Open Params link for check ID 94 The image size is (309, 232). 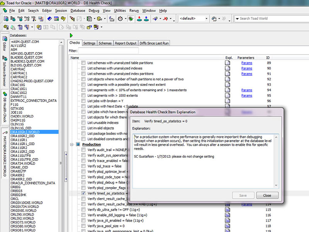(246, 90)
